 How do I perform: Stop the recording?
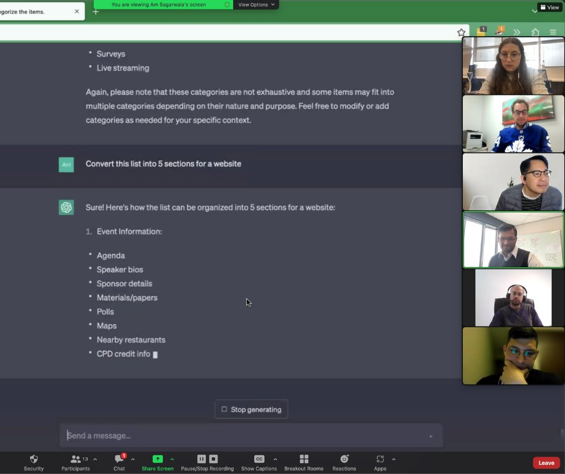coord(213,459)
